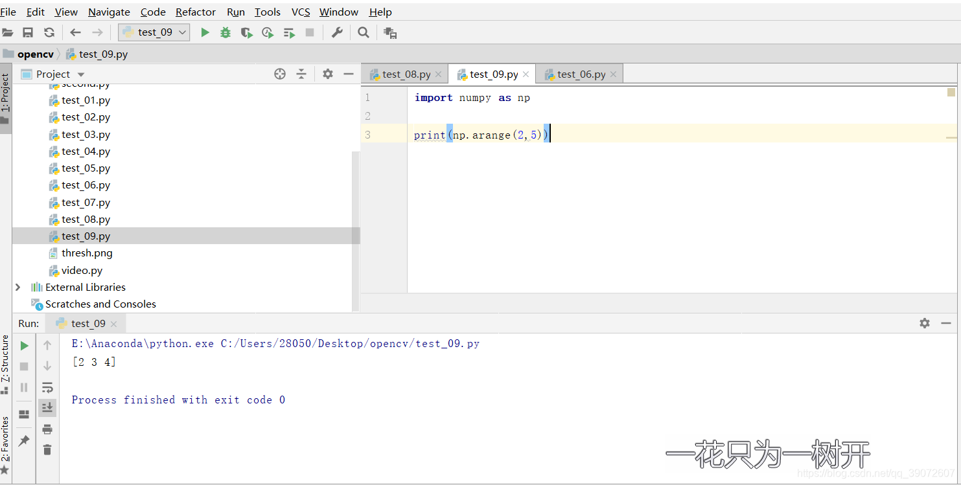The image size is (961, 485).
Task: Print console output with printer icon
Action: [47, 429]
